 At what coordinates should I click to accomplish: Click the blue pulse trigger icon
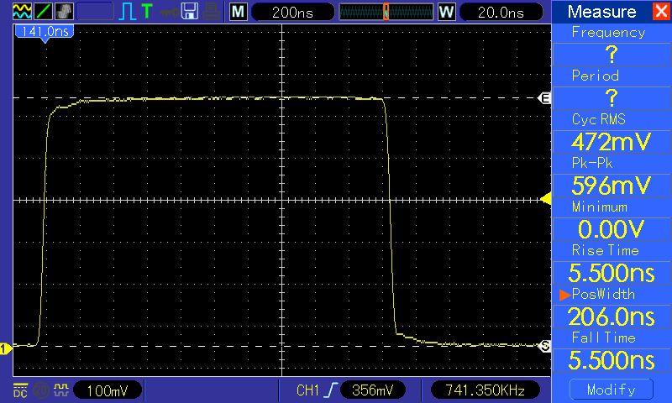click(x=128, y=12)
